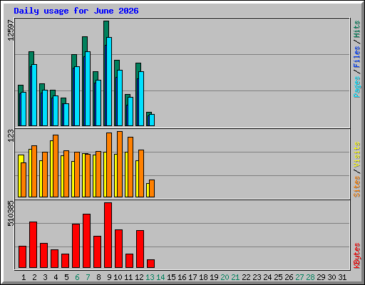Click day label 13 on the x-axis
Viewport: 365px width, 285px height.
pos(150,277)
